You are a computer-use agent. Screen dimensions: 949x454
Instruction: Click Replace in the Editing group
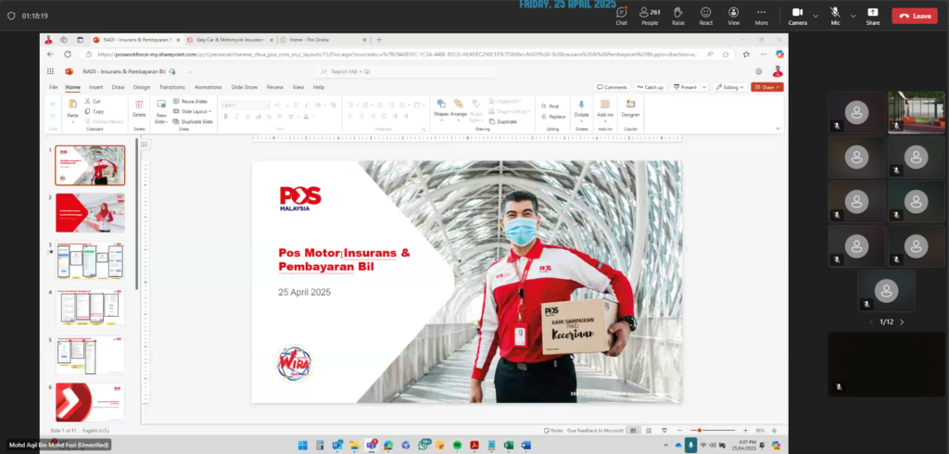tap(553, 116)
